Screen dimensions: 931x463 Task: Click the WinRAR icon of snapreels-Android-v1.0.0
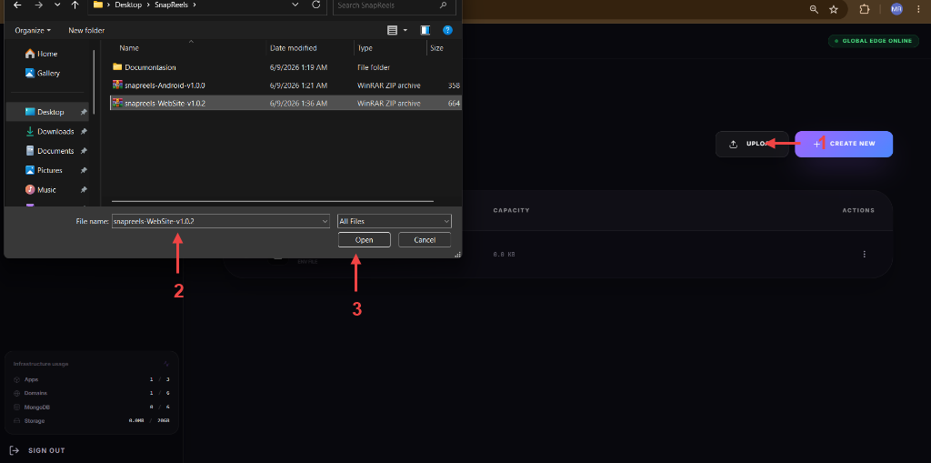click(117, 85)
